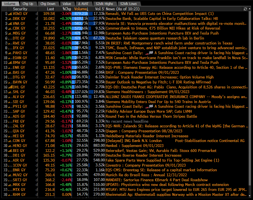Open Deutsche Telekom quantum research lab headline
This screenshot has width=253, height=200.
(x=155, y=38)
